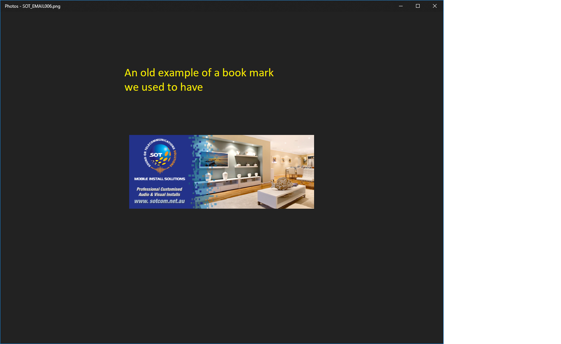
Task: Click the 'we used to have' caption line
Action: pos(164,87)
